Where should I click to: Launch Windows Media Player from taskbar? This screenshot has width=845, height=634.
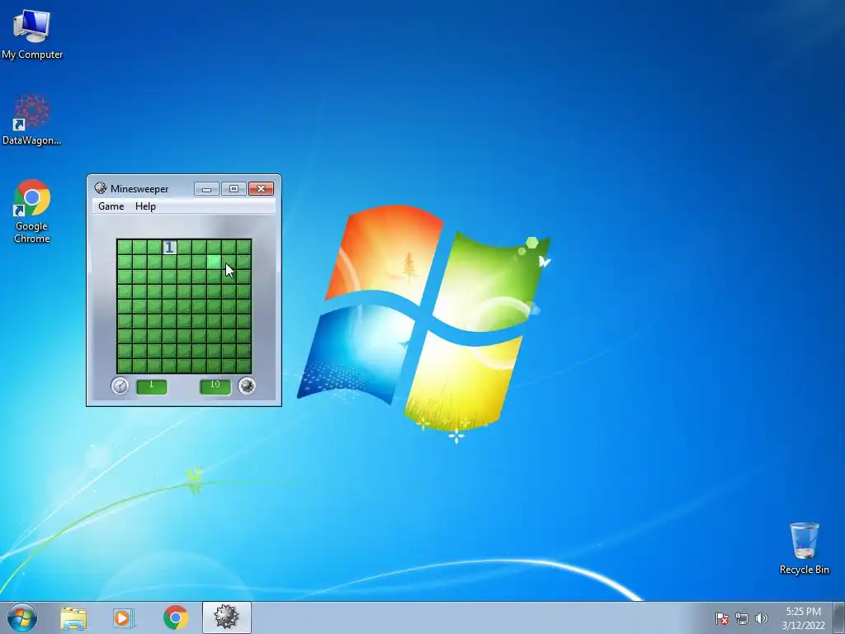[124, 617]
